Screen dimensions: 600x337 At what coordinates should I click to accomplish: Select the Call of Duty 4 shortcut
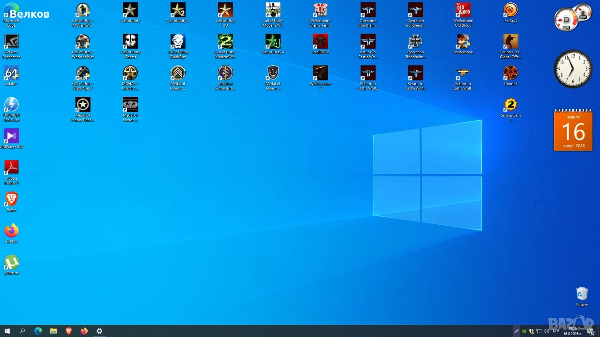[273, 44]
